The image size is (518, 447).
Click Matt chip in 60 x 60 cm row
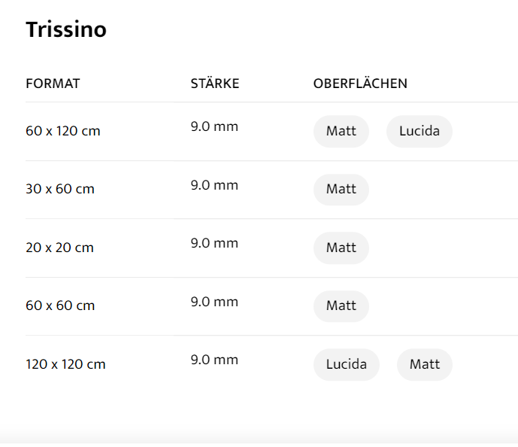(341, 306)
